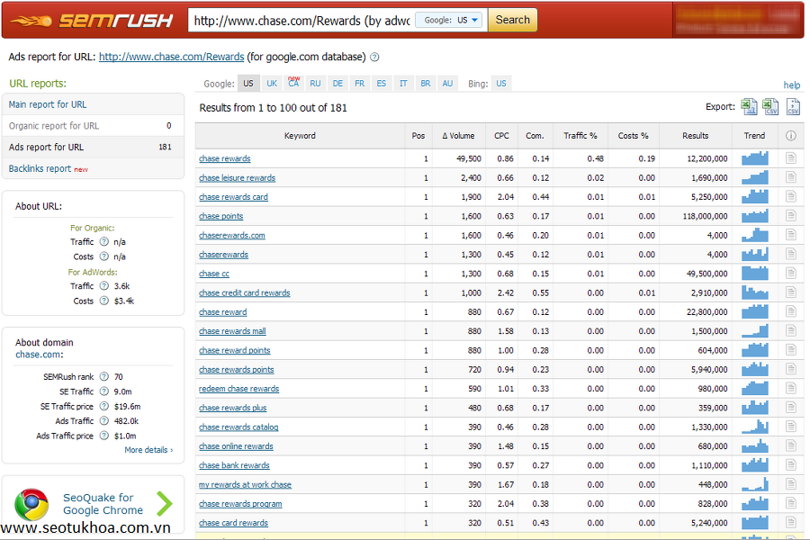Open the Google: US database dropdown
Image resolution: width=810 pixels, height=540 pixels.
tap(450, 20)
